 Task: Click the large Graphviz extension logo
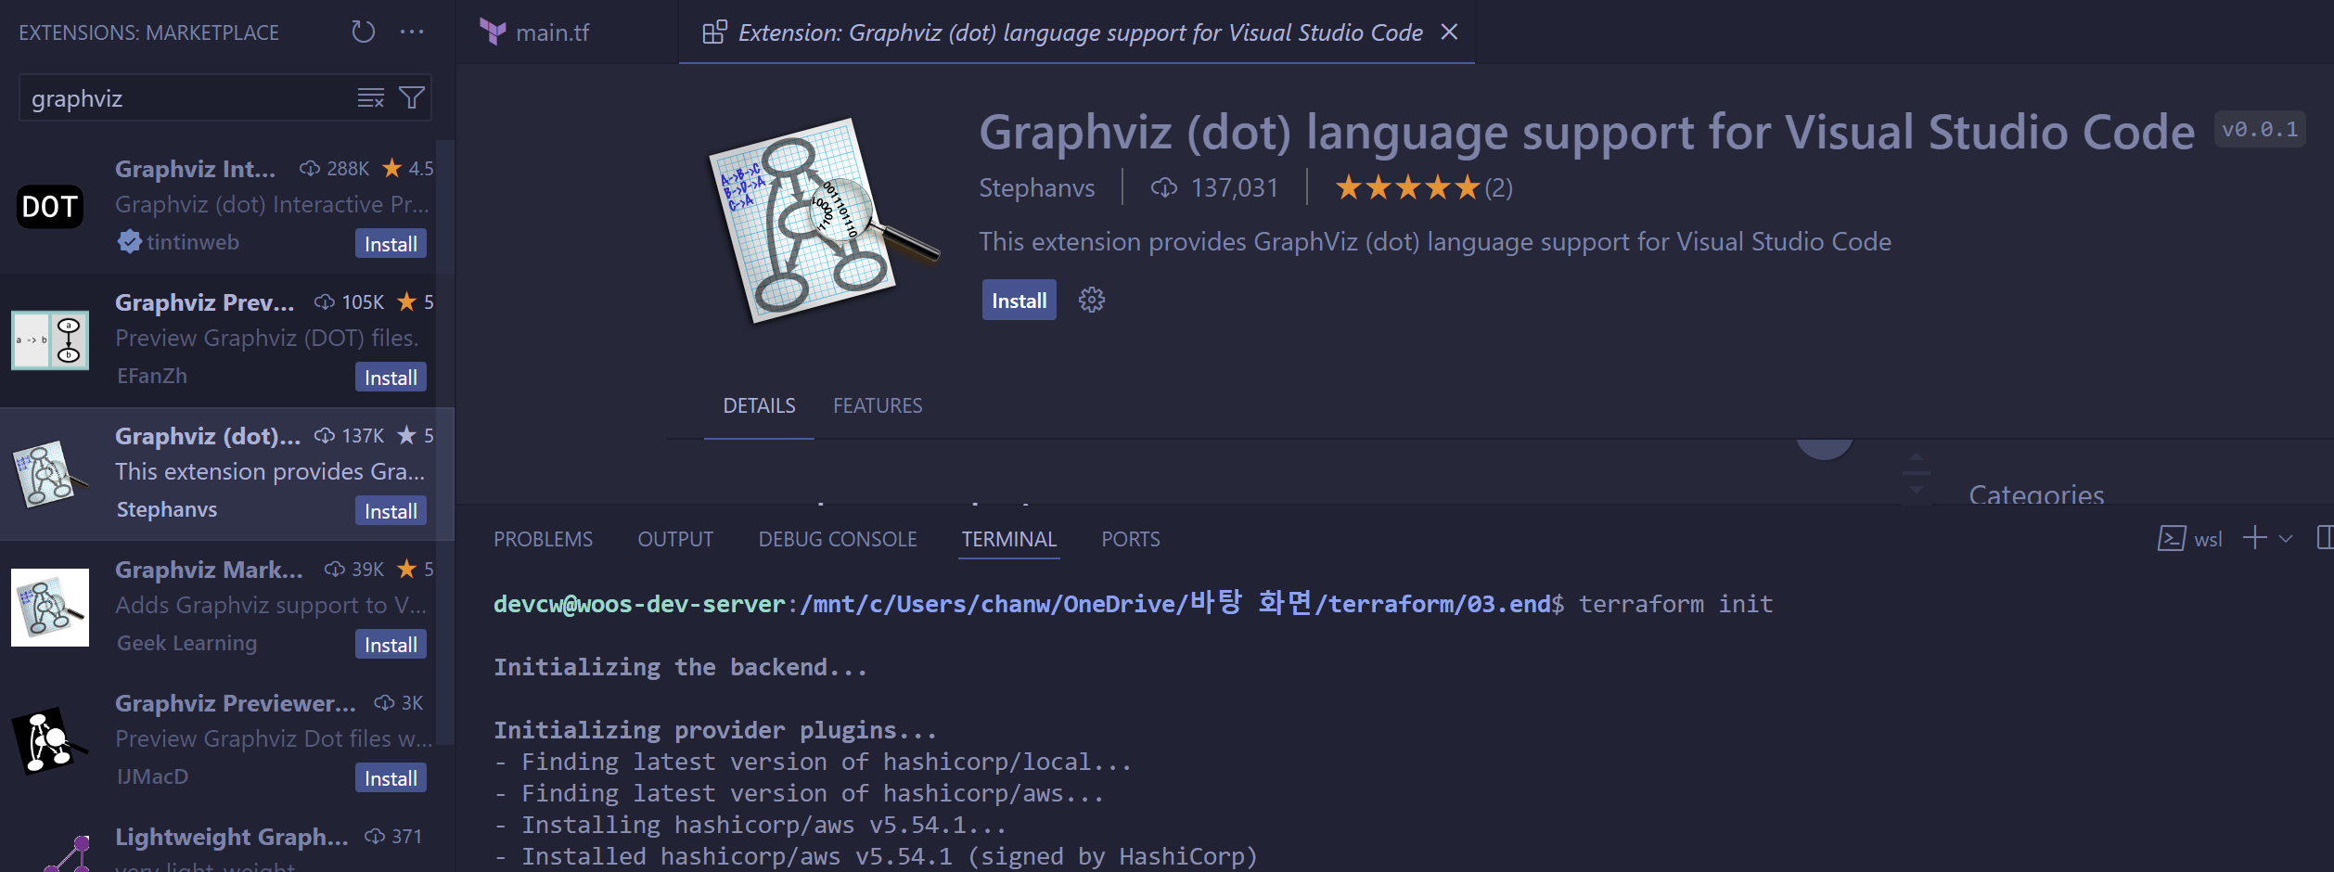(x=823, y=221)
